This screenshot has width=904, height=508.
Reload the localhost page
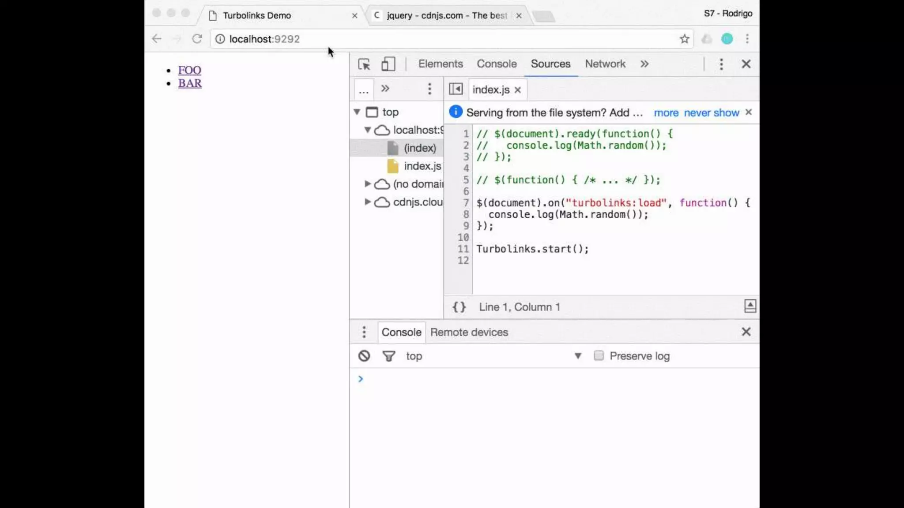(x=197, y=39)
